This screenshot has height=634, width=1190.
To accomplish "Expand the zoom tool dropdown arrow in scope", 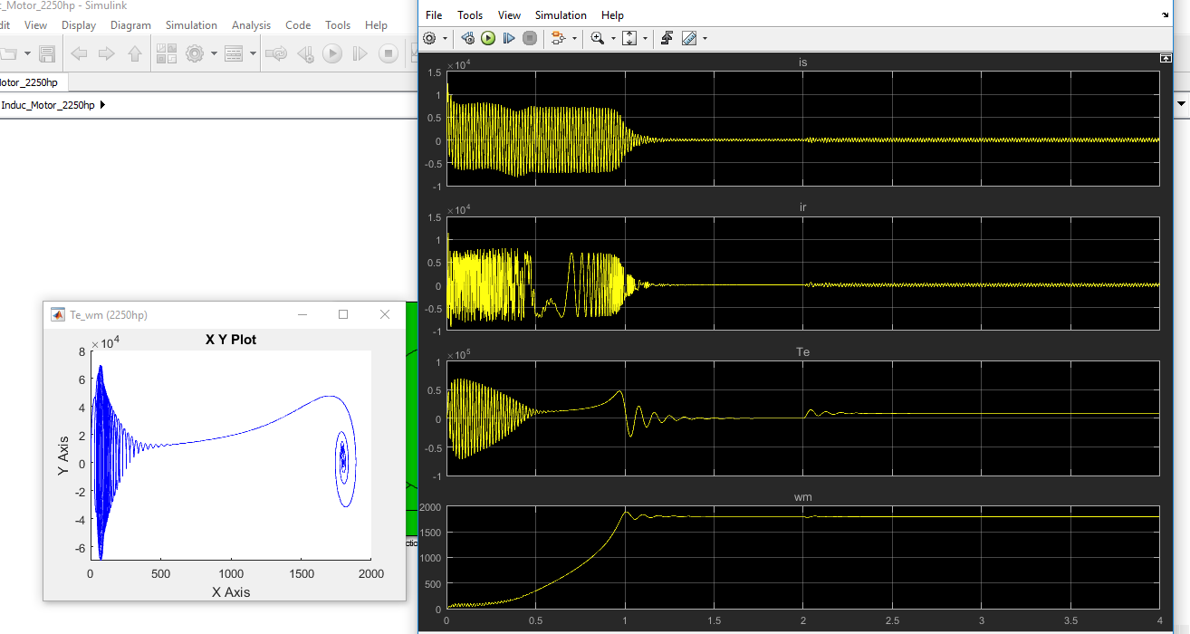I will coord(612,38).
